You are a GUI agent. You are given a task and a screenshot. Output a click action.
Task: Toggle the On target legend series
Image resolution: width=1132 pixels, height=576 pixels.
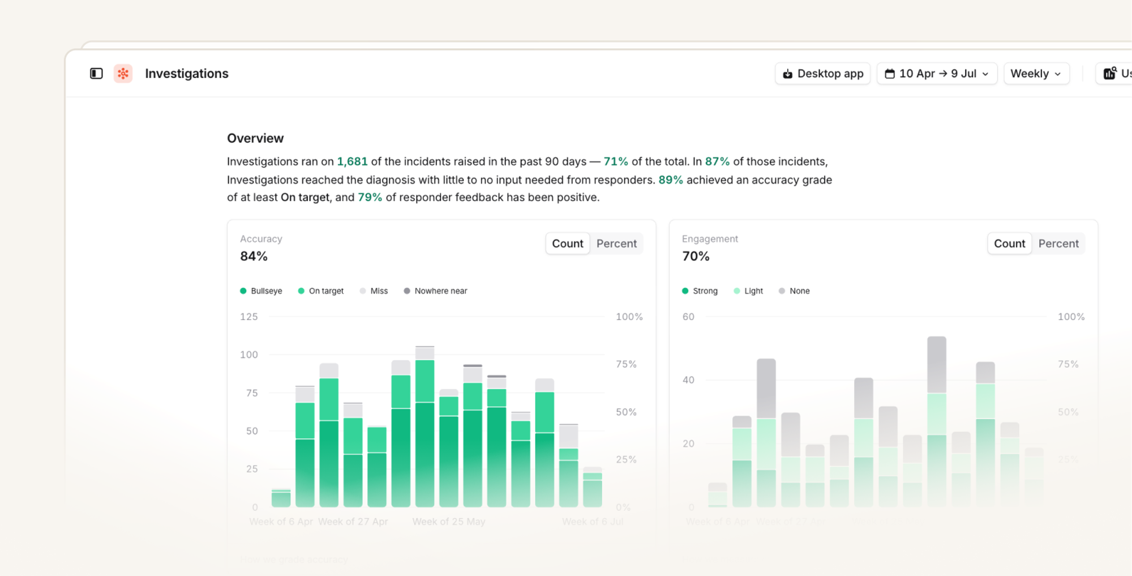(x=321, y=291)
